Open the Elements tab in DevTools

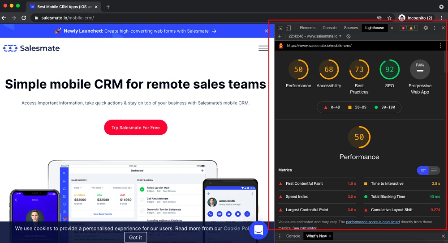(x=307, y=28)
